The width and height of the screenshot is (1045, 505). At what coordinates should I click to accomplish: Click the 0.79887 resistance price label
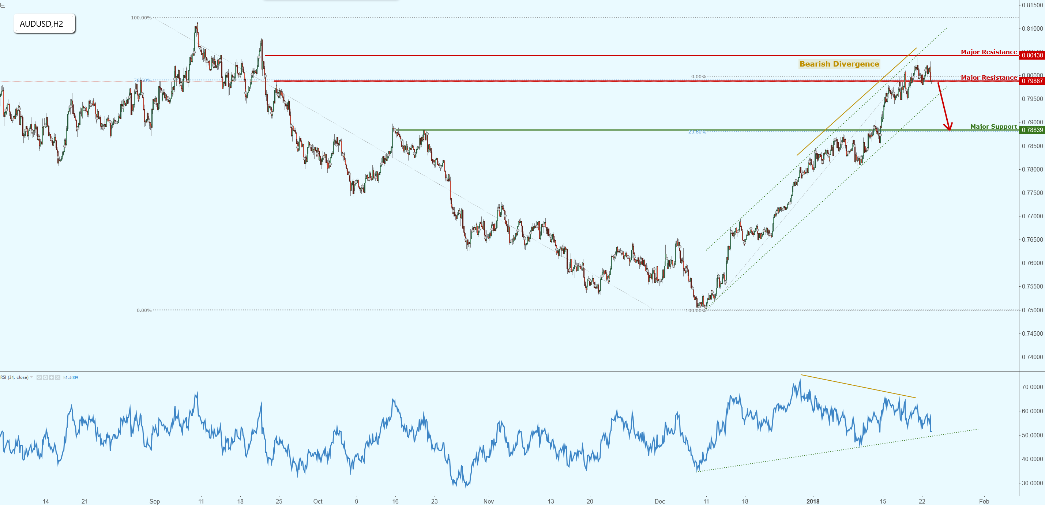[1031, 81]
